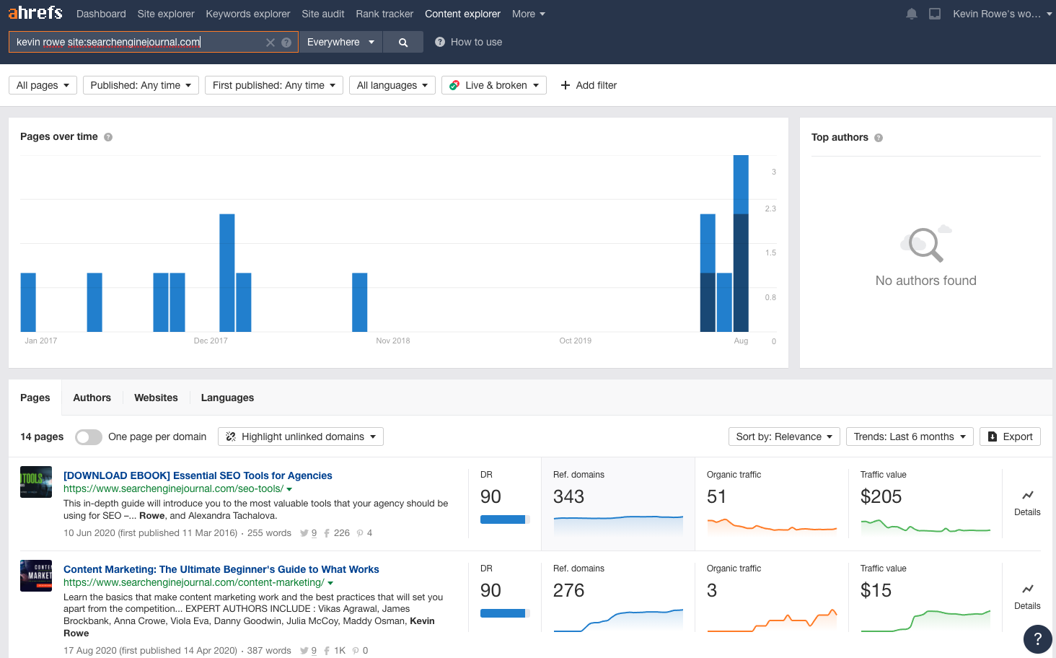The height and width of the screenshot is (658, 1056).
Task: Click the Pinterest icon on SEO Tools result
Action: click(360, 533)
